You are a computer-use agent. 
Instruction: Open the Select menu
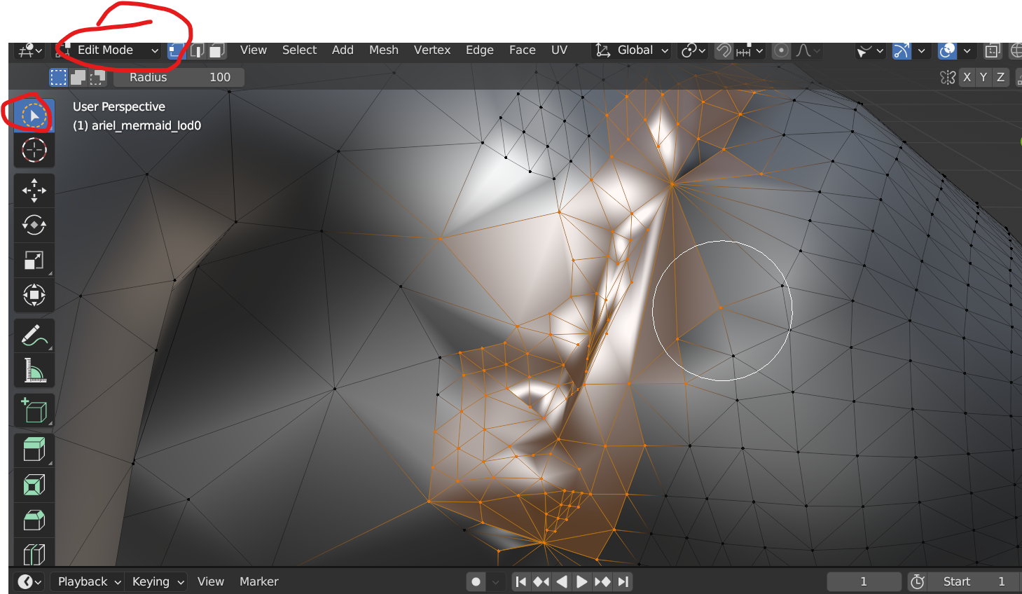(299, 50)
